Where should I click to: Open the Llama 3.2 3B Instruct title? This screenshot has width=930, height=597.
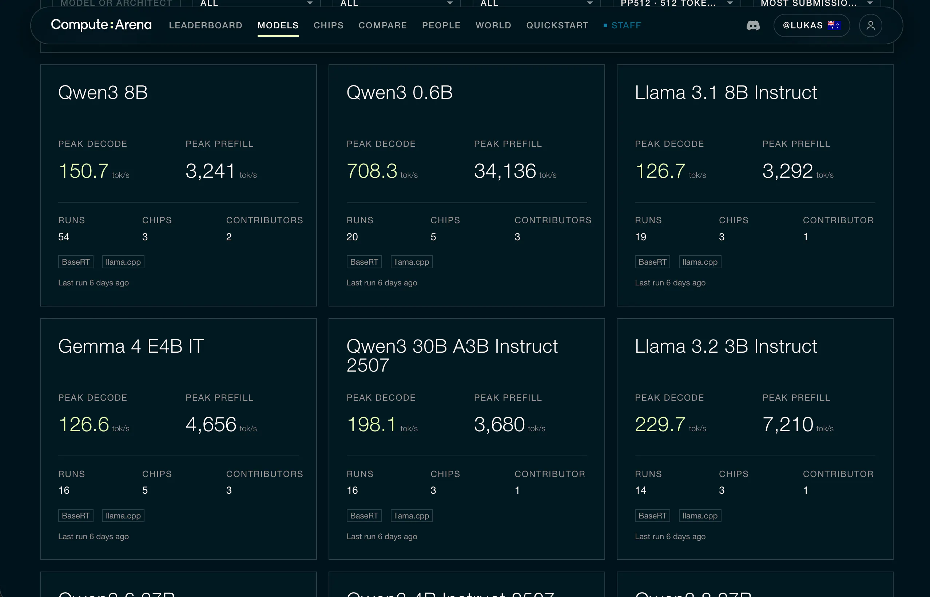coord(726,346)
